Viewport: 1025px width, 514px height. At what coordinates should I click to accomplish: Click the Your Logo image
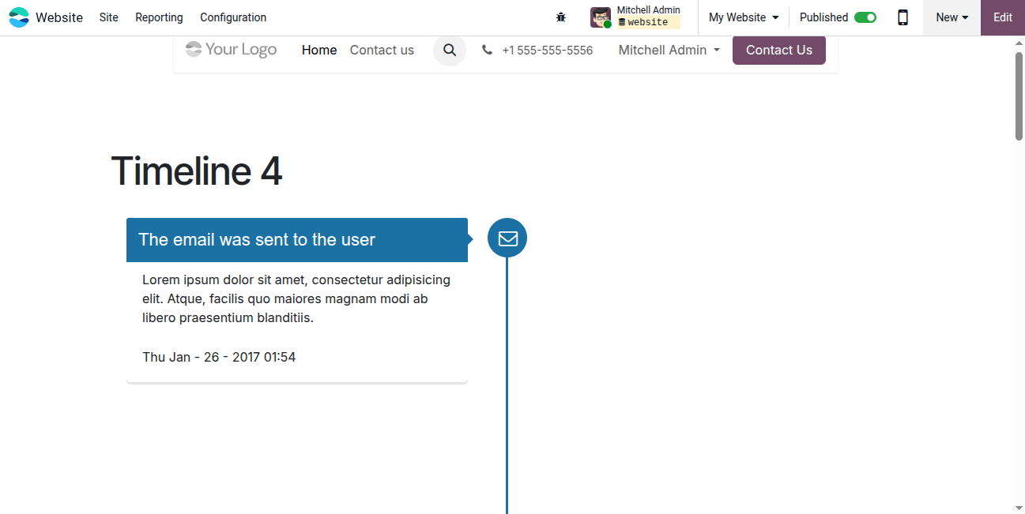click(x=231, y=50)
